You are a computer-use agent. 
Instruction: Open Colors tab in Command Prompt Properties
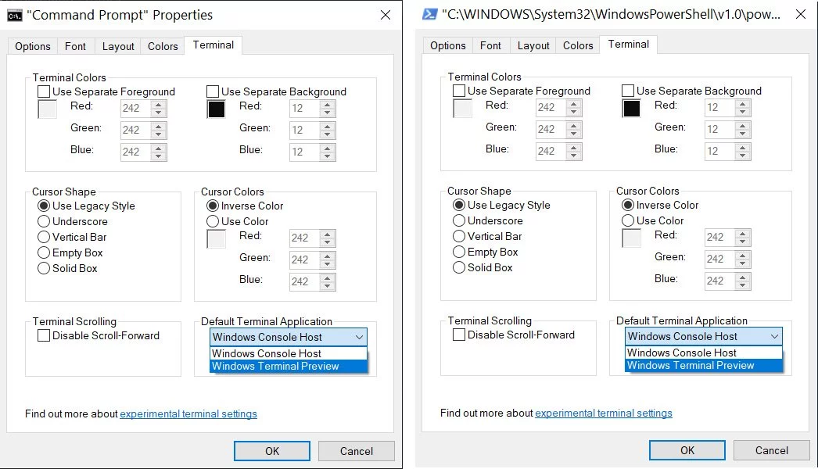(x=163, y=46)
